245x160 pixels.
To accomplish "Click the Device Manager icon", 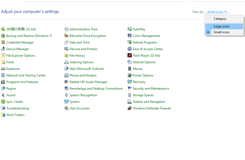I will coord(3,49).
